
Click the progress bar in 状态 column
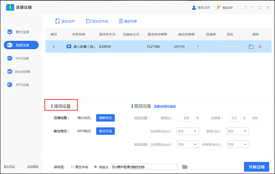click(230, 46)
